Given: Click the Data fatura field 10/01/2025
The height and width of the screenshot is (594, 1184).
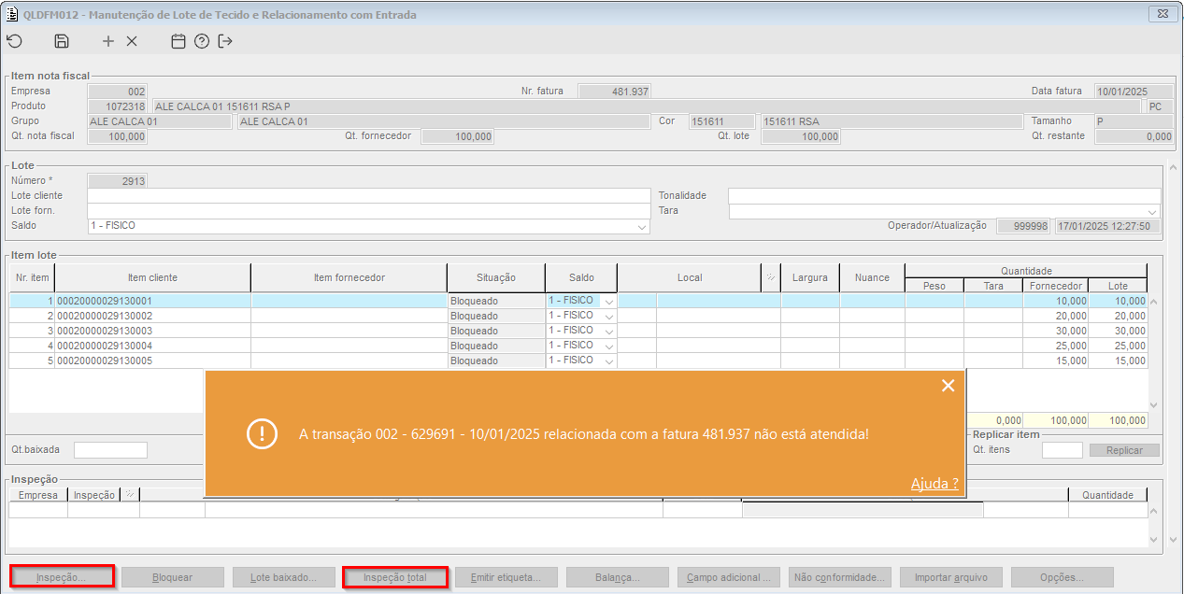Looking at the screenshot, I should (x=1134, y=92).
